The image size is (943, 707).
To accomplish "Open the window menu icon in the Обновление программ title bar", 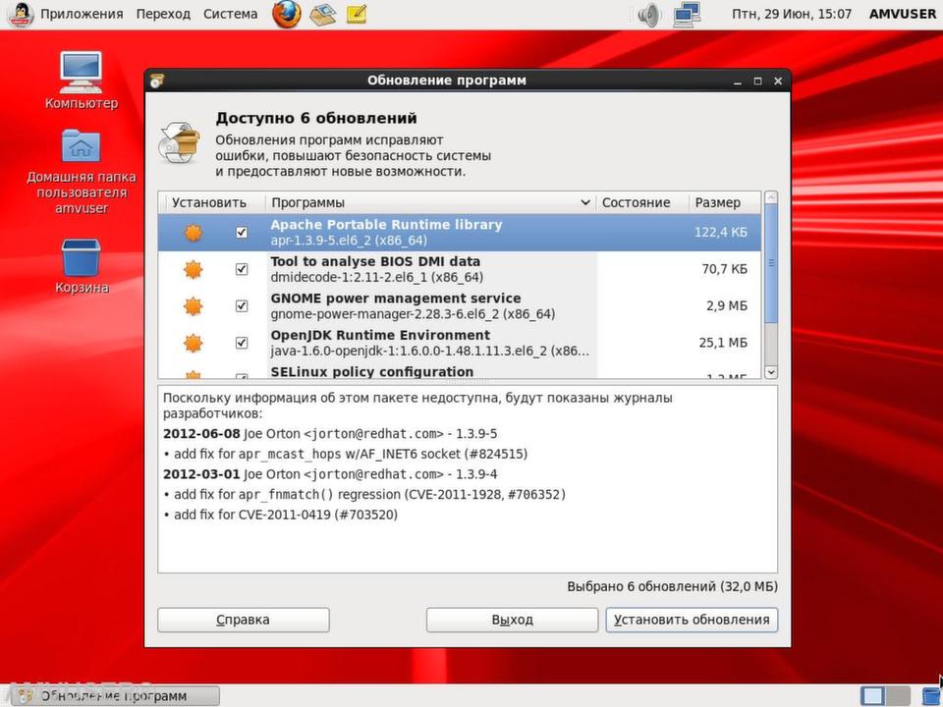I will coord(157,81).
